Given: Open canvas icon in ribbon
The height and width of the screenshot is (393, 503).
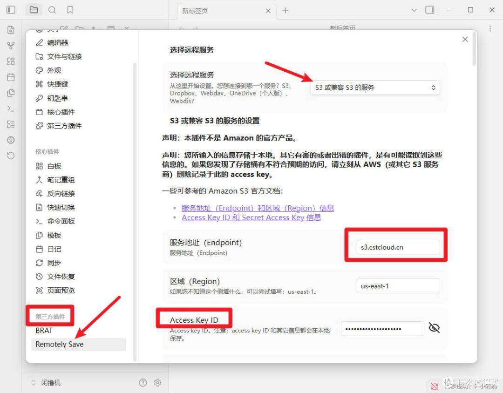Looking at the screenshot, I should coord(11,61).
